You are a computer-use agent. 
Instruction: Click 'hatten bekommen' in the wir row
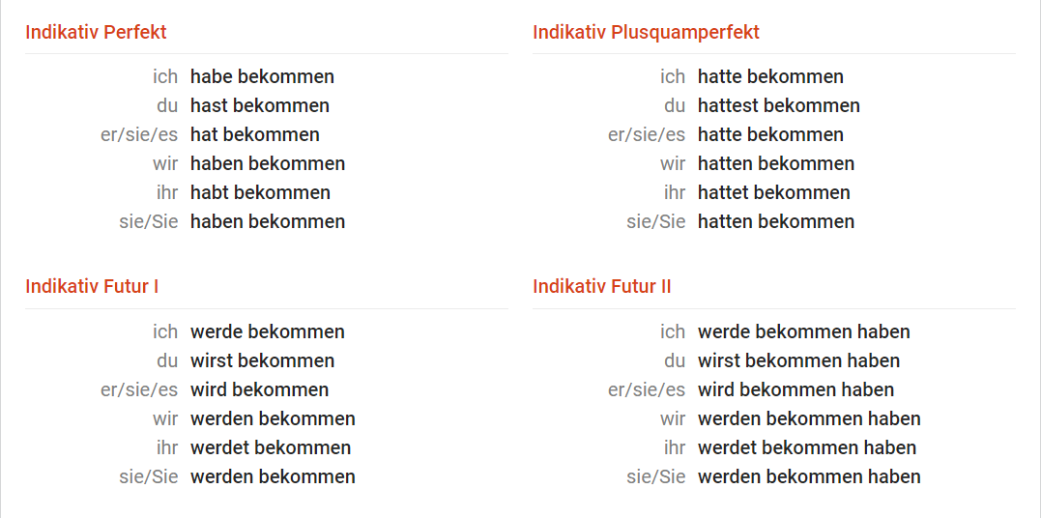pyautogui.click(x=776, y=163)
